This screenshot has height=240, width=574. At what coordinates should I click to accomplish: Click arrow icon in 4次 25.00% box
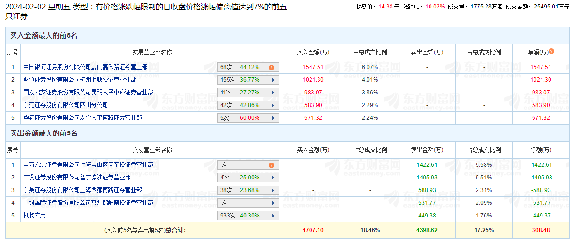[x=272, y=178]
